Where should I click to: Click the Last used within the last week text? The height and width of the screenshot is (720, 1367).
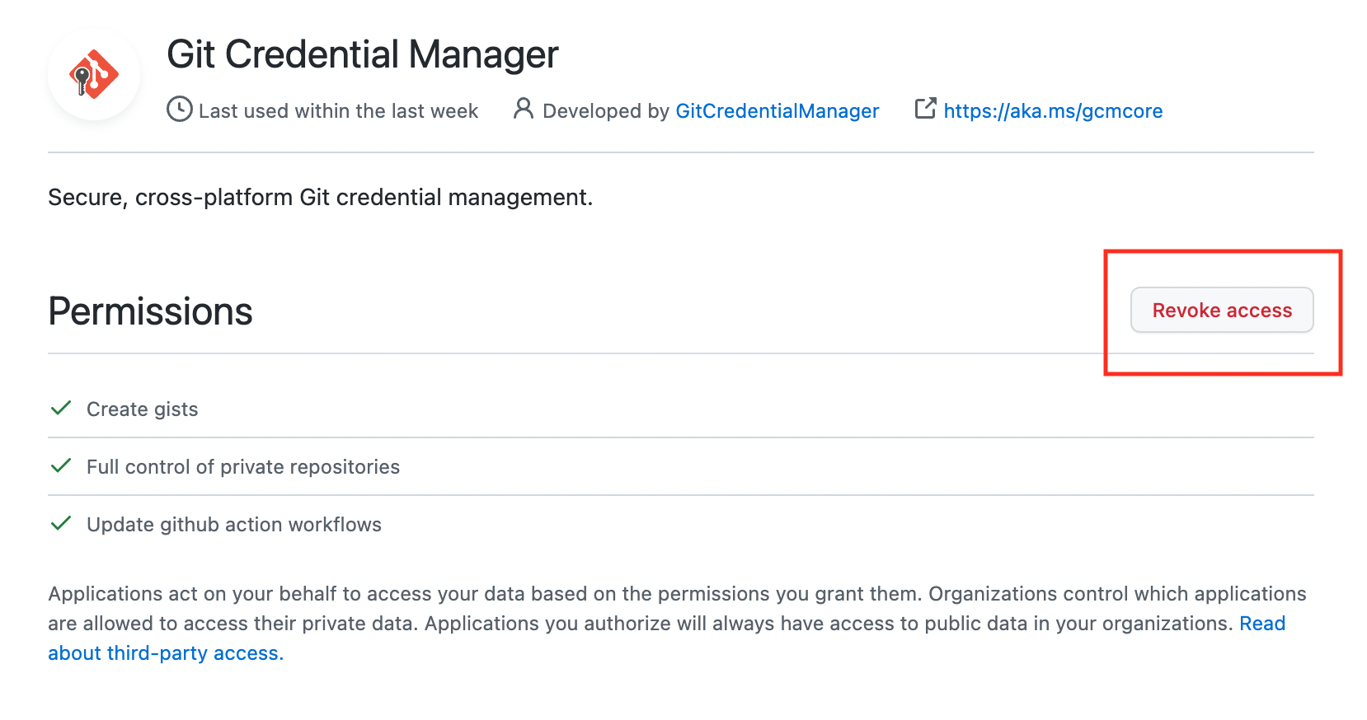(338, 111)
